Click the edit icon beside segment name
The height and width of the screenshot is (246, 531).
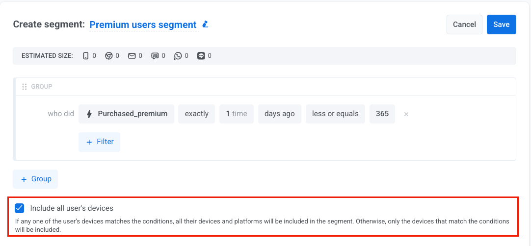click(x=206, y=25)
